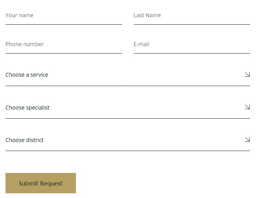The width and height of the screenshot is (256, 198).
Task: Expand the Choose specialist dropdown
Action: (x=128, y=108)
